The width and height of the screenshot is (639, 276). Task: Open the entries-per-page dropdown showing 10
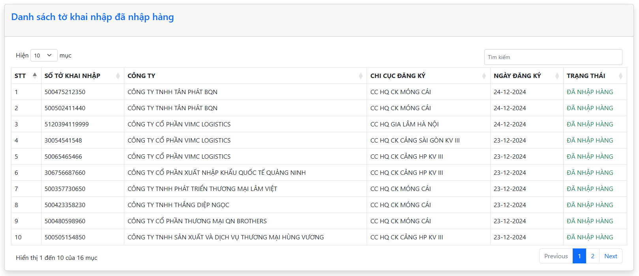(44, 56)
